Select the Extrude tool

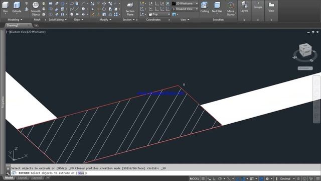[x=17, y=8]
